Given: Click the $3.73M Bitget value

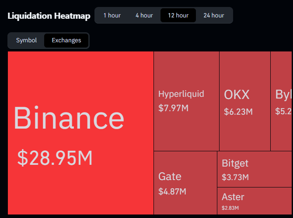Looking at the screenshot, I should click(x=235, y=177).
